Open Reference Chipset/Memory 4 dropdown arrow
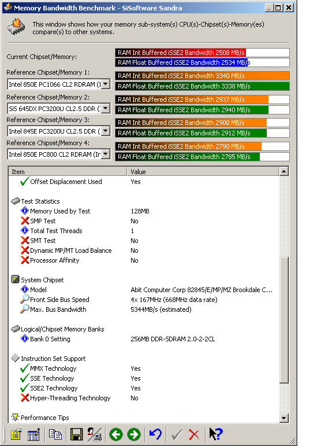The image size is (317, 446). (105, 154)
